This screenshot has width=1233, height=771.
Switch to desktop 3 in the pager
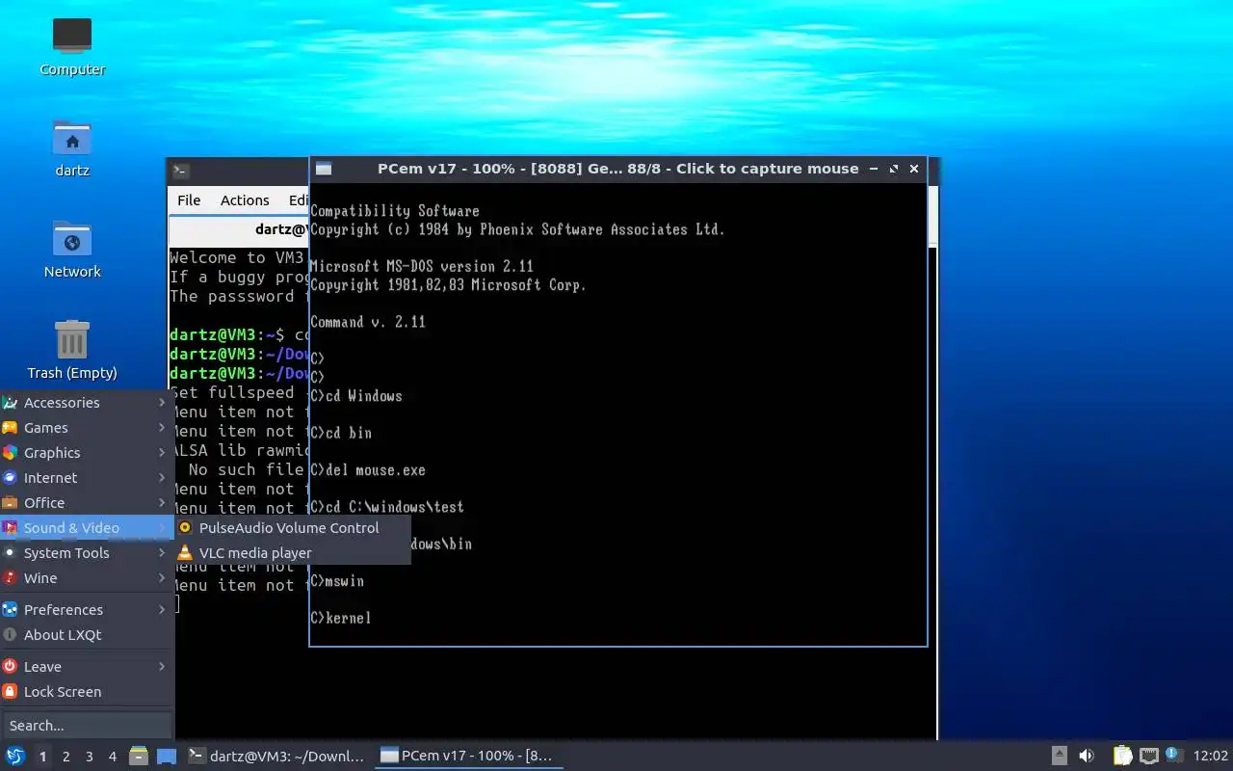click(x=89, y=757)
